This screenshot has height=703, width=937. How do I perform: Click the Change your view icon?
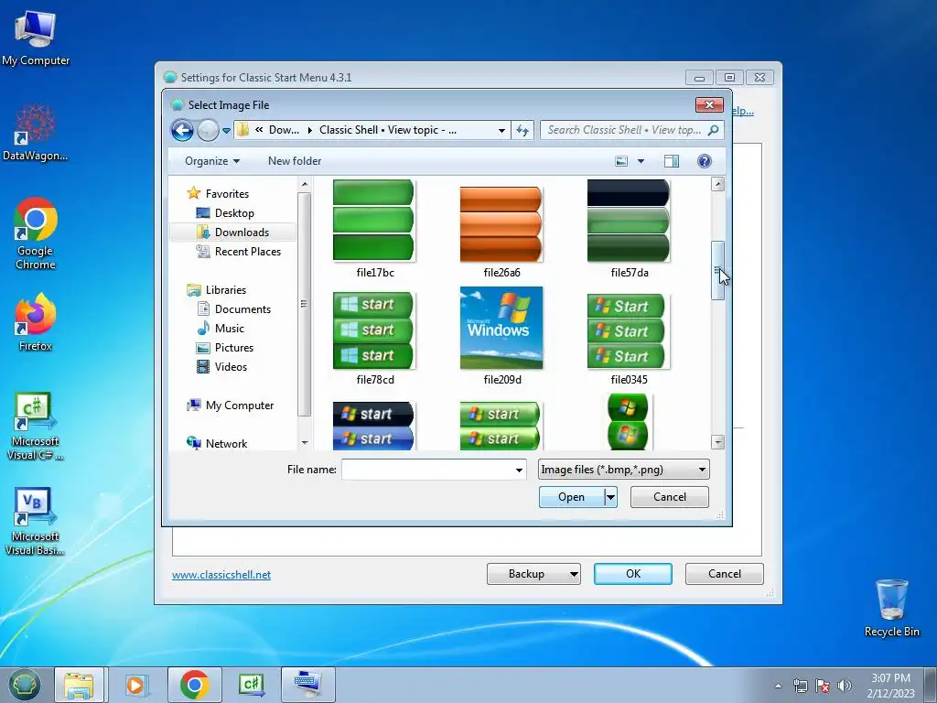pyautogui.click(x=621, y=161)
